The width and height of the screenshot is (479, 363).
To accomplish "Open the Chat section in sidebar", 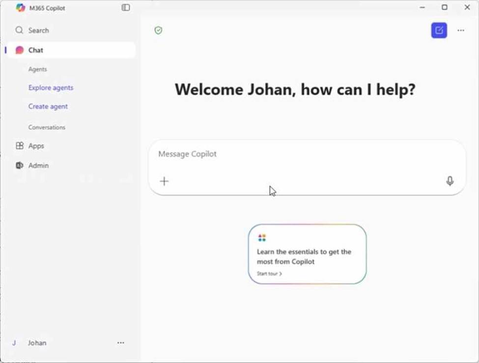I will (36, 50).
